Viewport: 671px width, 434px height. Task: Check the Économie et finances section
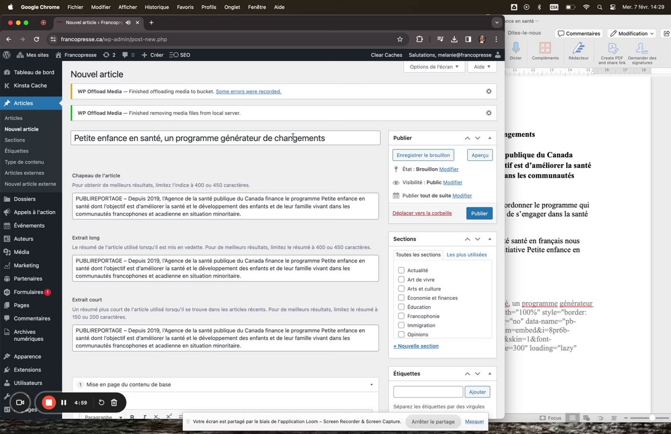pyautogui.click(x=401, y=298)
